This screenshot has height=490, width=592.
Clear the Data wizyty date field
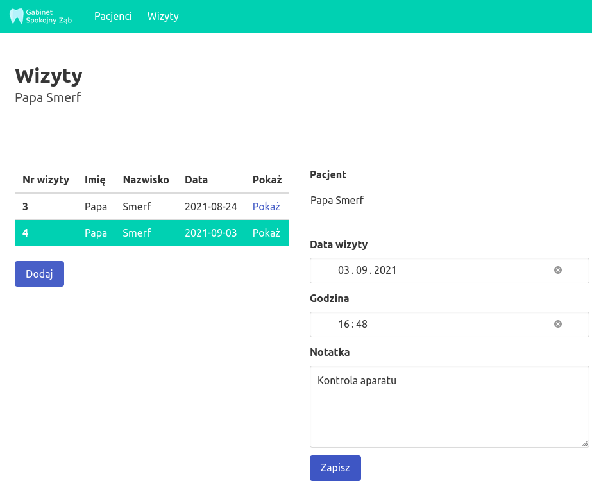(x=557, y=271)
